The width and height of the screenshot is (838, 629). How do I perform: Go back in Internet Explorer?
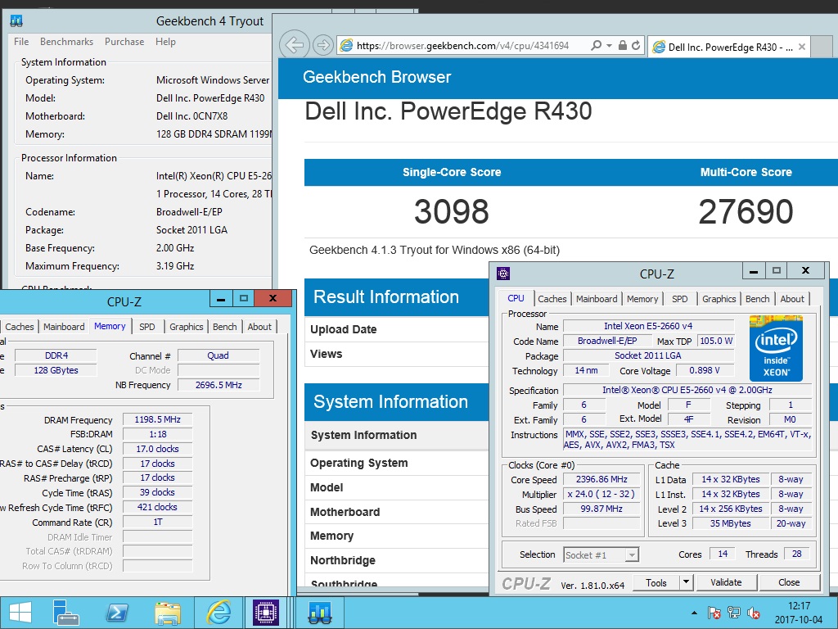coord(295,46)
